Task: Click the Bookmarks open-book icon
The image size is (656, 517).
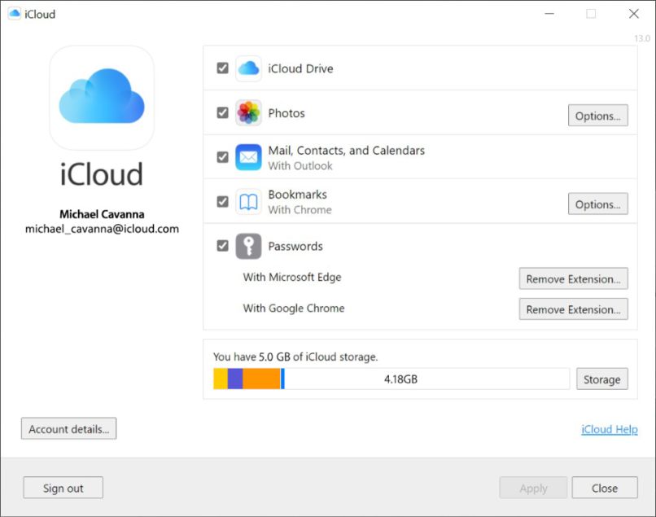Action: (247, 200)
